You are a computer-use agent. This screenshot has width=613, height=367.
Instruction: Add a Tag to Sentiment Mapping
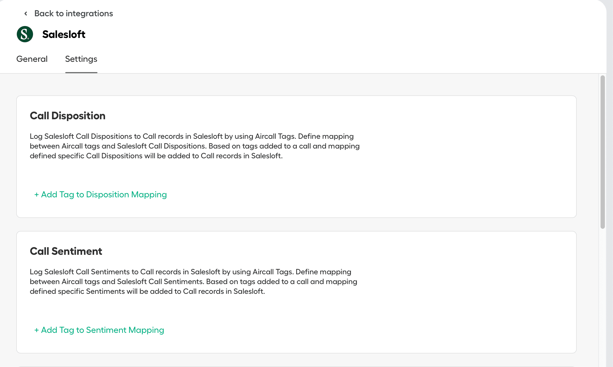(102, 330)
